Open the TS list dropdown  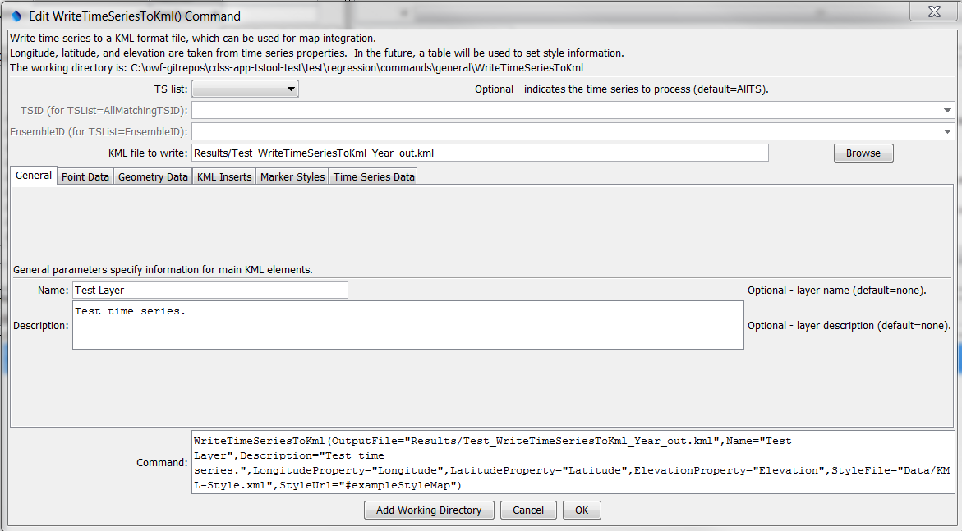pos(245,89)
